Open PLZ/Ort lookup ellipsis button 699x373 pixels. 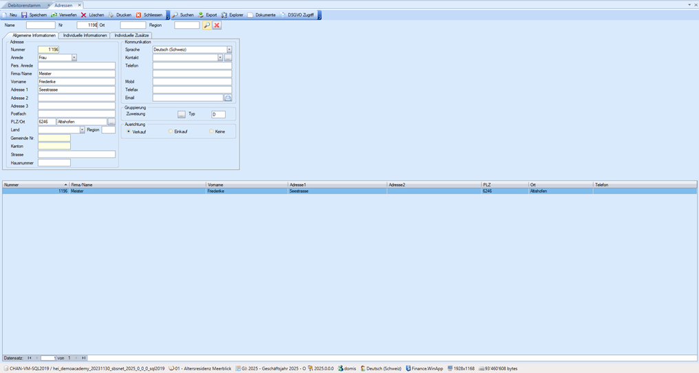(111, 122)
